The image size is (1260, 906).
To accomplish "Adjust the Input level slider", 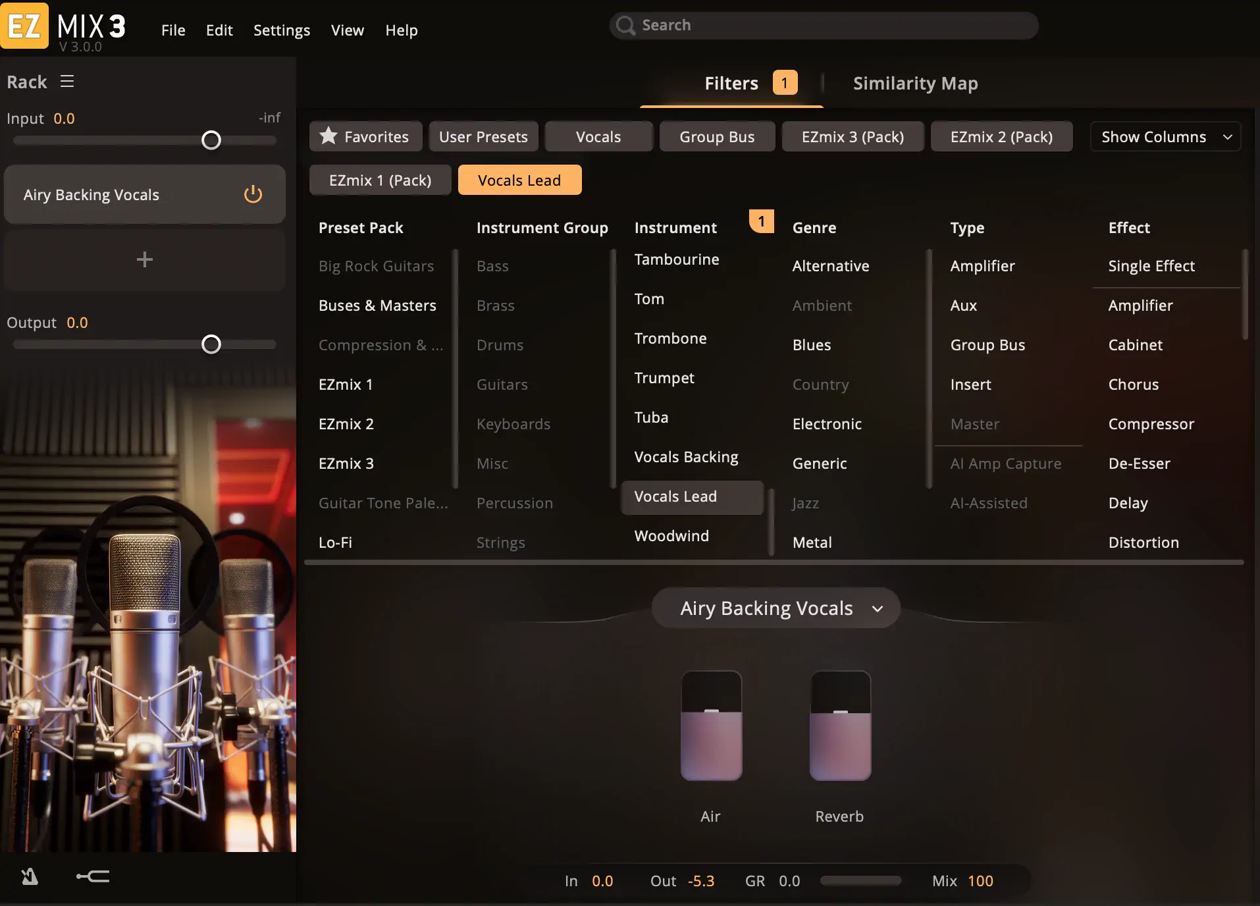I will click(x=211, y=140).
